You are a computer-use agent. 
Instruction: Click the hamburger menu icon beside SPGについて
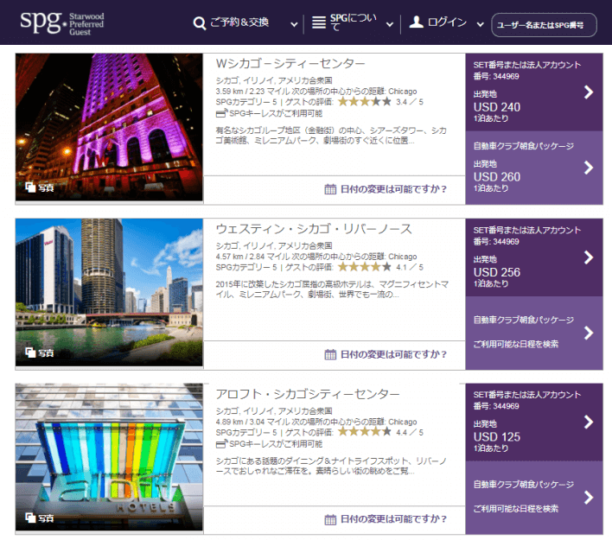coord(318,23)
